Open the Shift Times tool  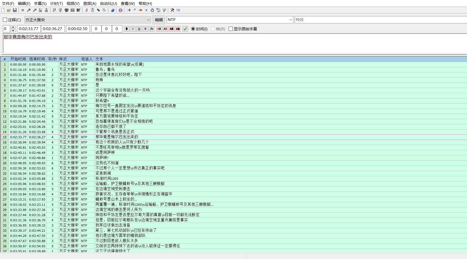point(129,10)
